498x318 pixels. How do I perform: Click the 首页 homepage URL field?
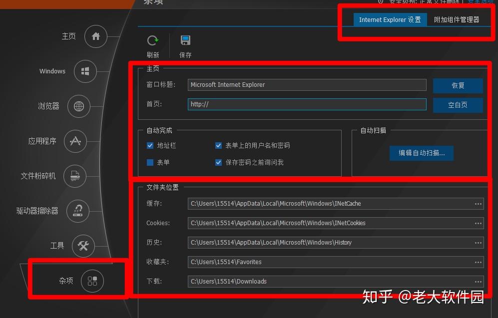click(x=307, y=104)
